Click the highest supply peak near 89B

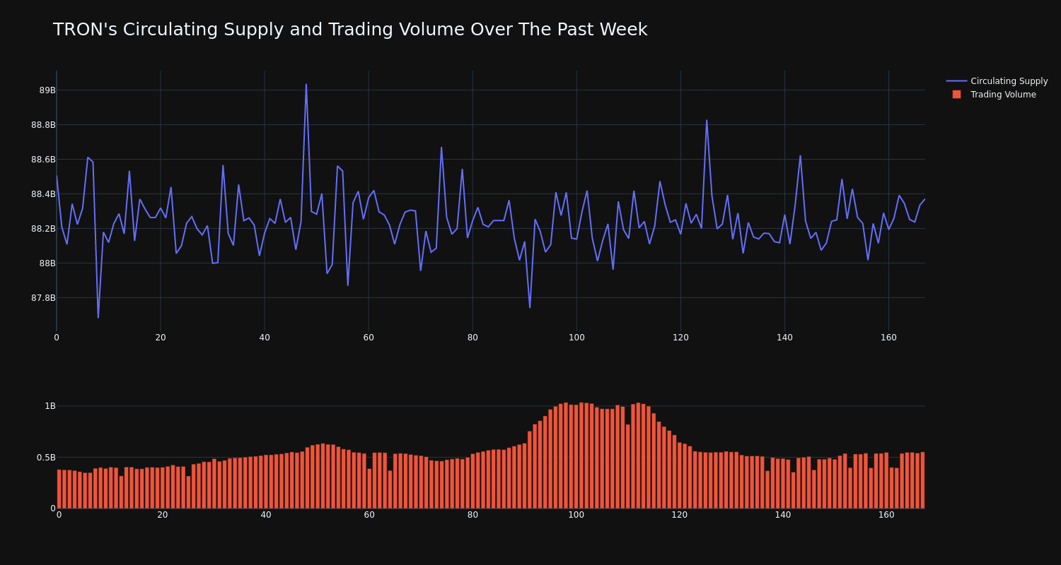coord(306,85)
